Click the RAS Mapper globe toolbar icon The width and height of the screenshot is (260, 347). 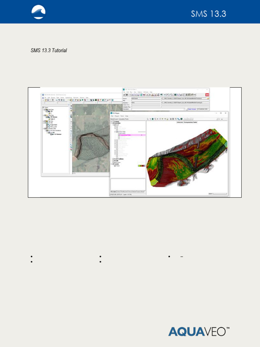click(x=153, y=119)
